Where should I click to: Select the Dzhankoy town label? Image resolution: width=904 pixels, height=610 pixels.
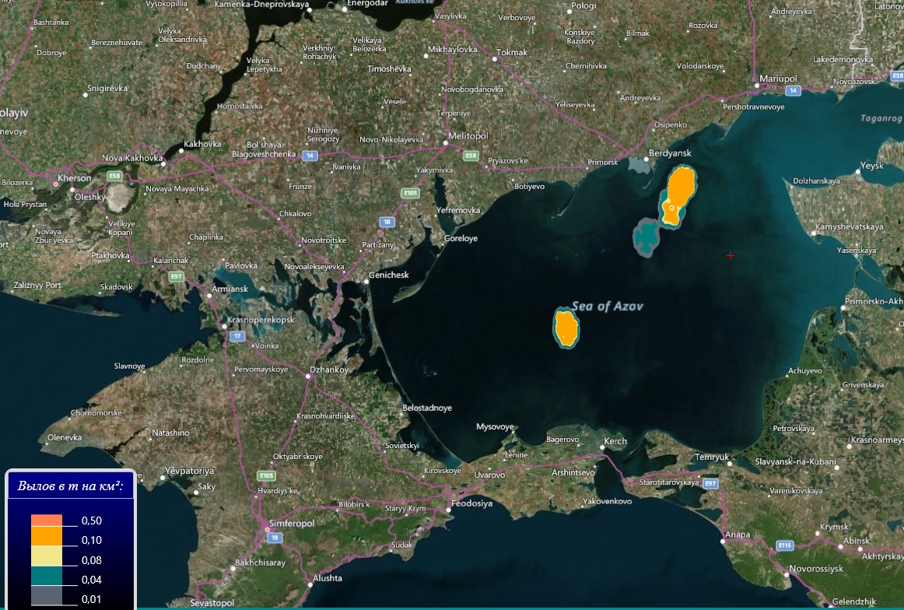pyautogui.click(x=329, y=370)
